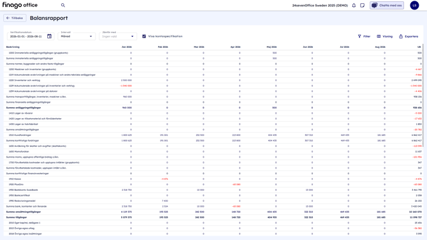Image resolution: width=427 pixels, height=240 pixels.
Task: Click the Finago Office logo
Action: click(20, 5)
